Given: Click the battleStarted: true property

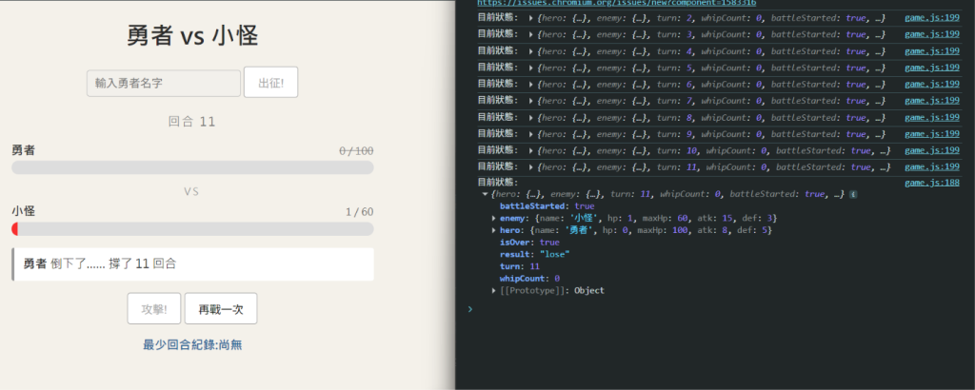Looking at the screenshot, I should [547, 206].
